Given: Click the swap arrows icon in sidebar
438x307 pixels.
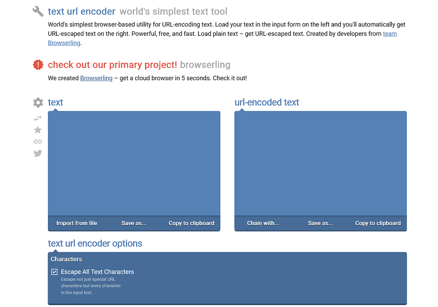Looking at the screenshot, I should tap(38, 119).
